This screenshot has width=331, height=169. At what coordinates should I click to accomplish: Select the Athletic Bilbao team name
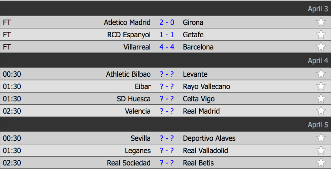[128, 74]
